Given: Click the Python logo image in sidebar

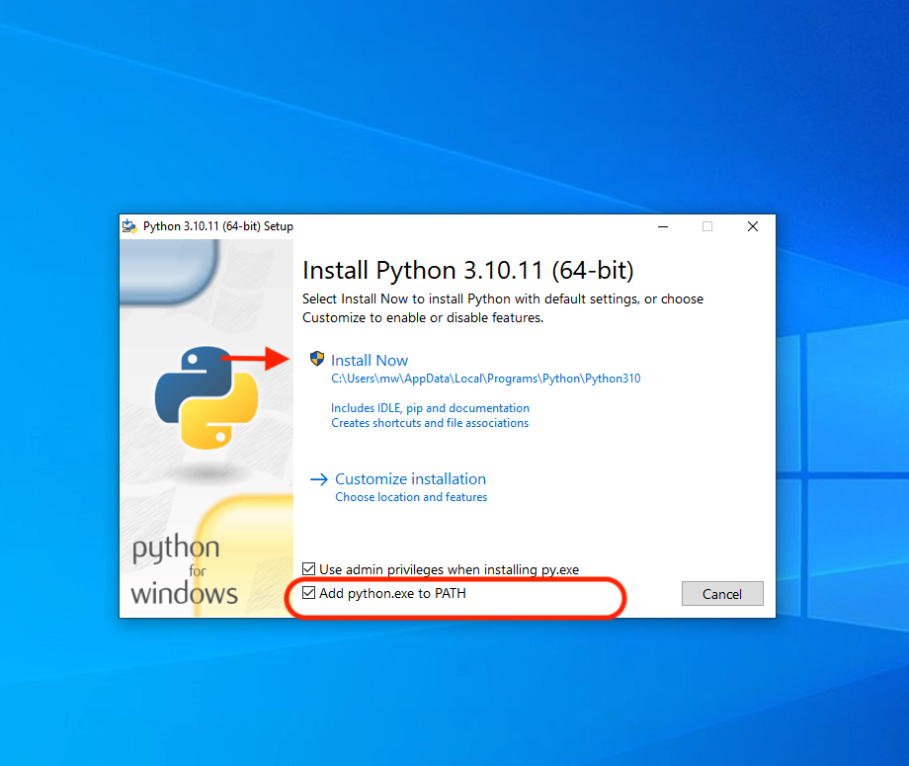Looking at the screenshot, I should (207, 397).
